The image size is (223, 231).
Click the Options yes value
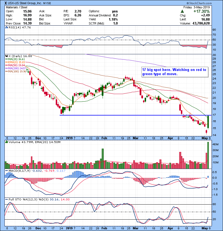[115, 11]
